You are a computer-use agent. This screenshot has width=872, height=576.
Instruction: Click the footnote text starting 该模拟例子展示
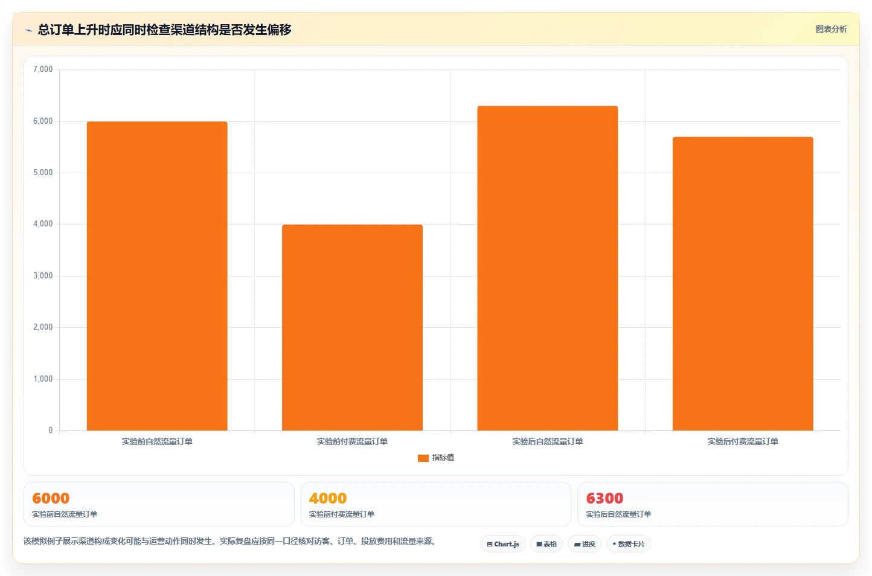pyautogui.click(x=230, y=541)
